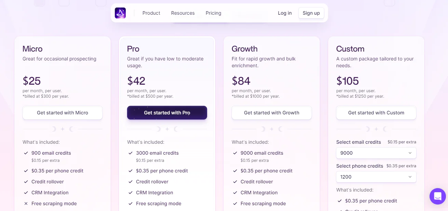Viewport: 448px width, 211px height.
Task: Click Get started with Custom
Action: (x=376, y=113)
